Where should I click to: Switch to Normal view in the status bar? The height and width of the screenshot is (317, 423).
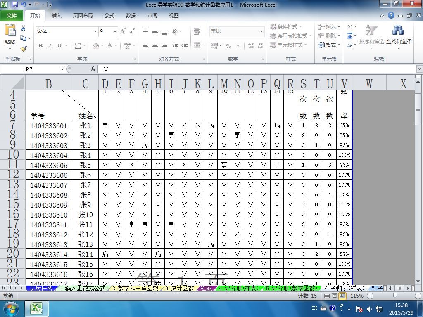click(327, 296)
